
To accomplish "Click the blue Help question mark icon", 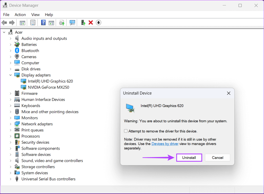I will pos(43,23).
